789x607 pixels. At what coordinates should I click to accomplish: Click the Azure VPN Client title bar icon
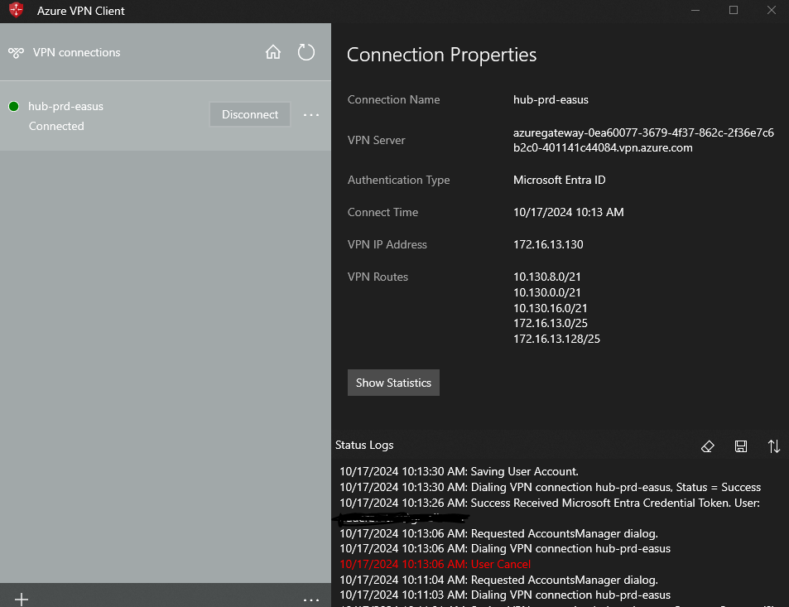pyautogui.click(x=13, y=11)
